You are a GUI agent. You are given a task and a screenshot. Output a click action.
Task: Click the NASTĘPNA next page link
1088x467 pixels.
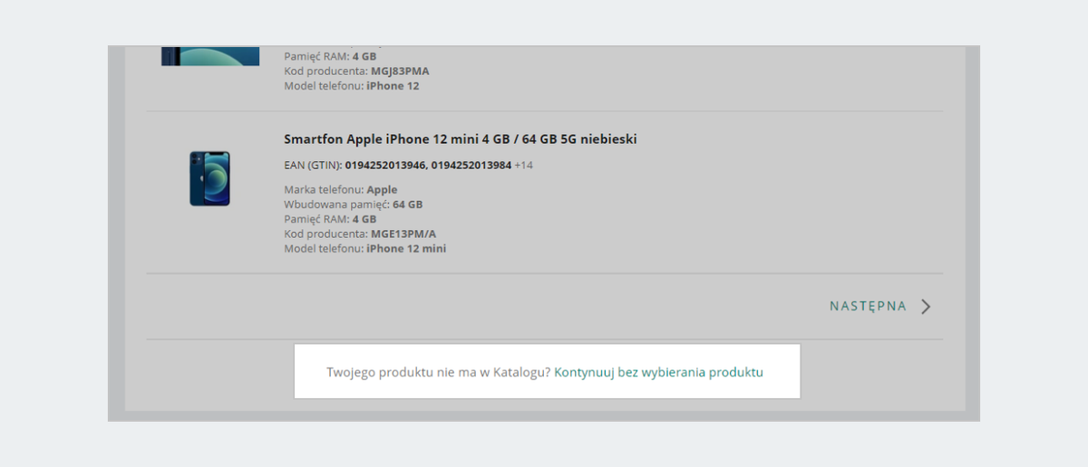868,306
